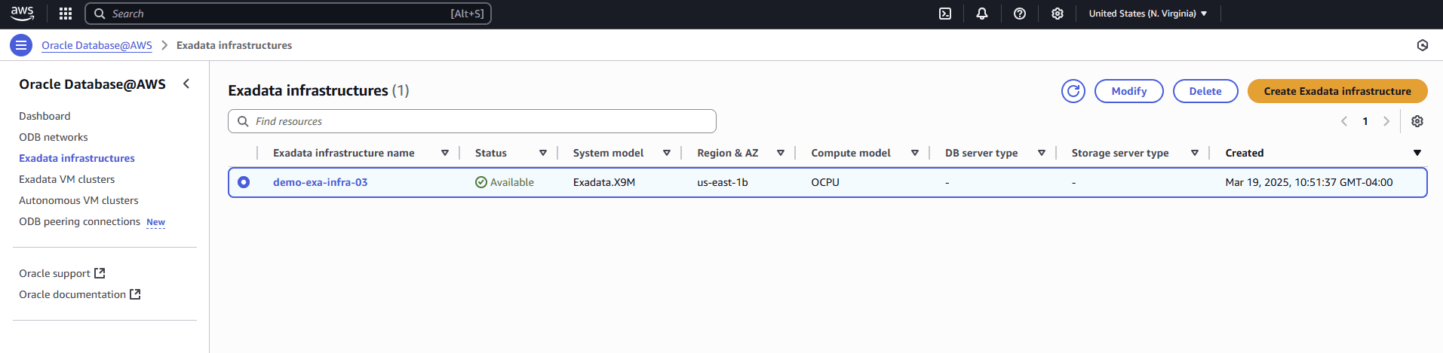
Task: Sort by Exadata infrastructure name column arrow
Action: [445, 153]
